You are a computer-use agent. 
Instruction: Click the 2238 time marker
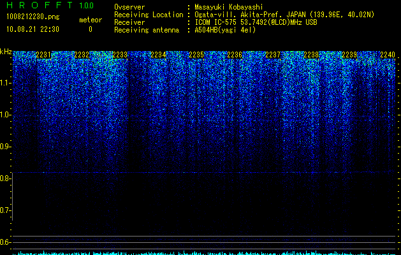click(311, 55)
